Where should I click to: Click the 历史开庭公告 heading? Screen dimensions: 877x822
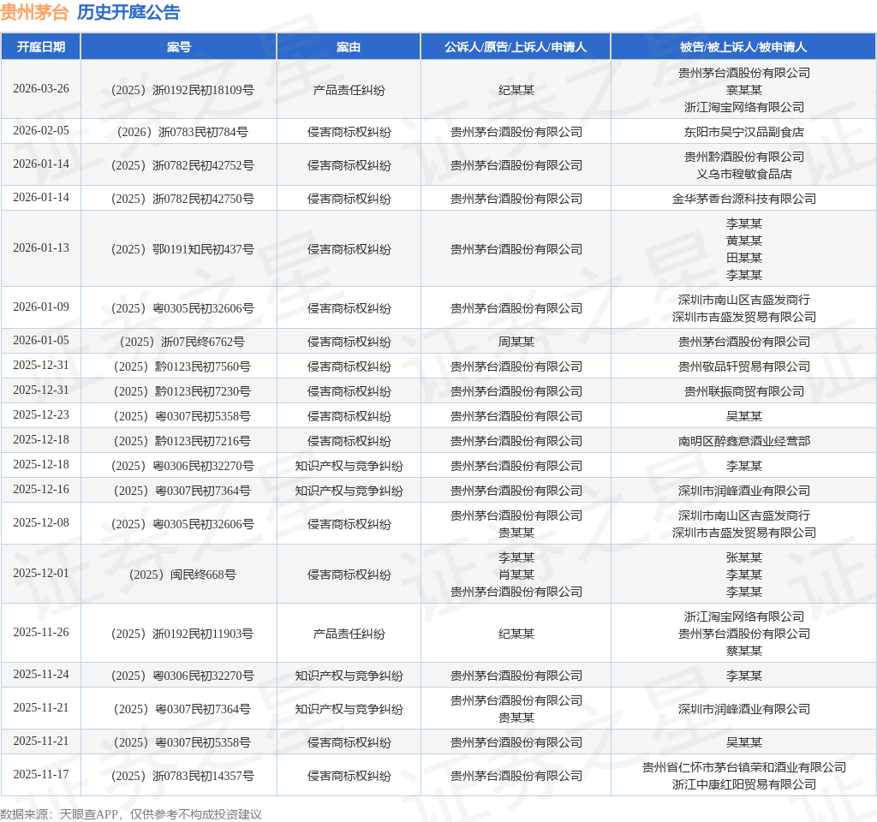point(128,12)
